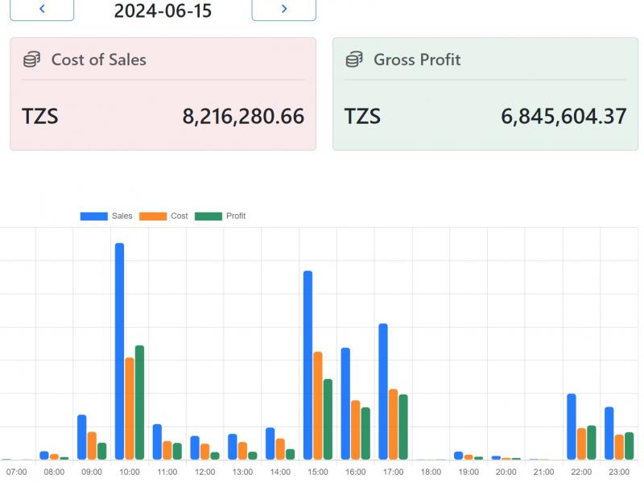Click the green Profit bar at 10:00
Image resolution: width=644 pixels, height=483 pixels.
(139, 402)
